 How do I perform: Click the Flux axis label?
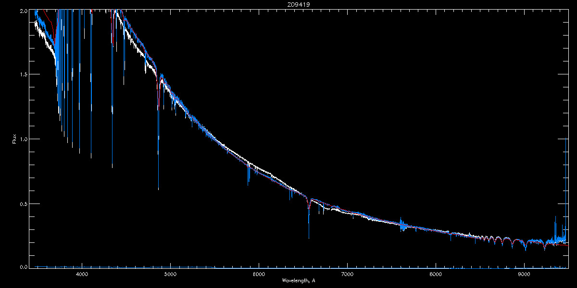(x=14, y=139)
